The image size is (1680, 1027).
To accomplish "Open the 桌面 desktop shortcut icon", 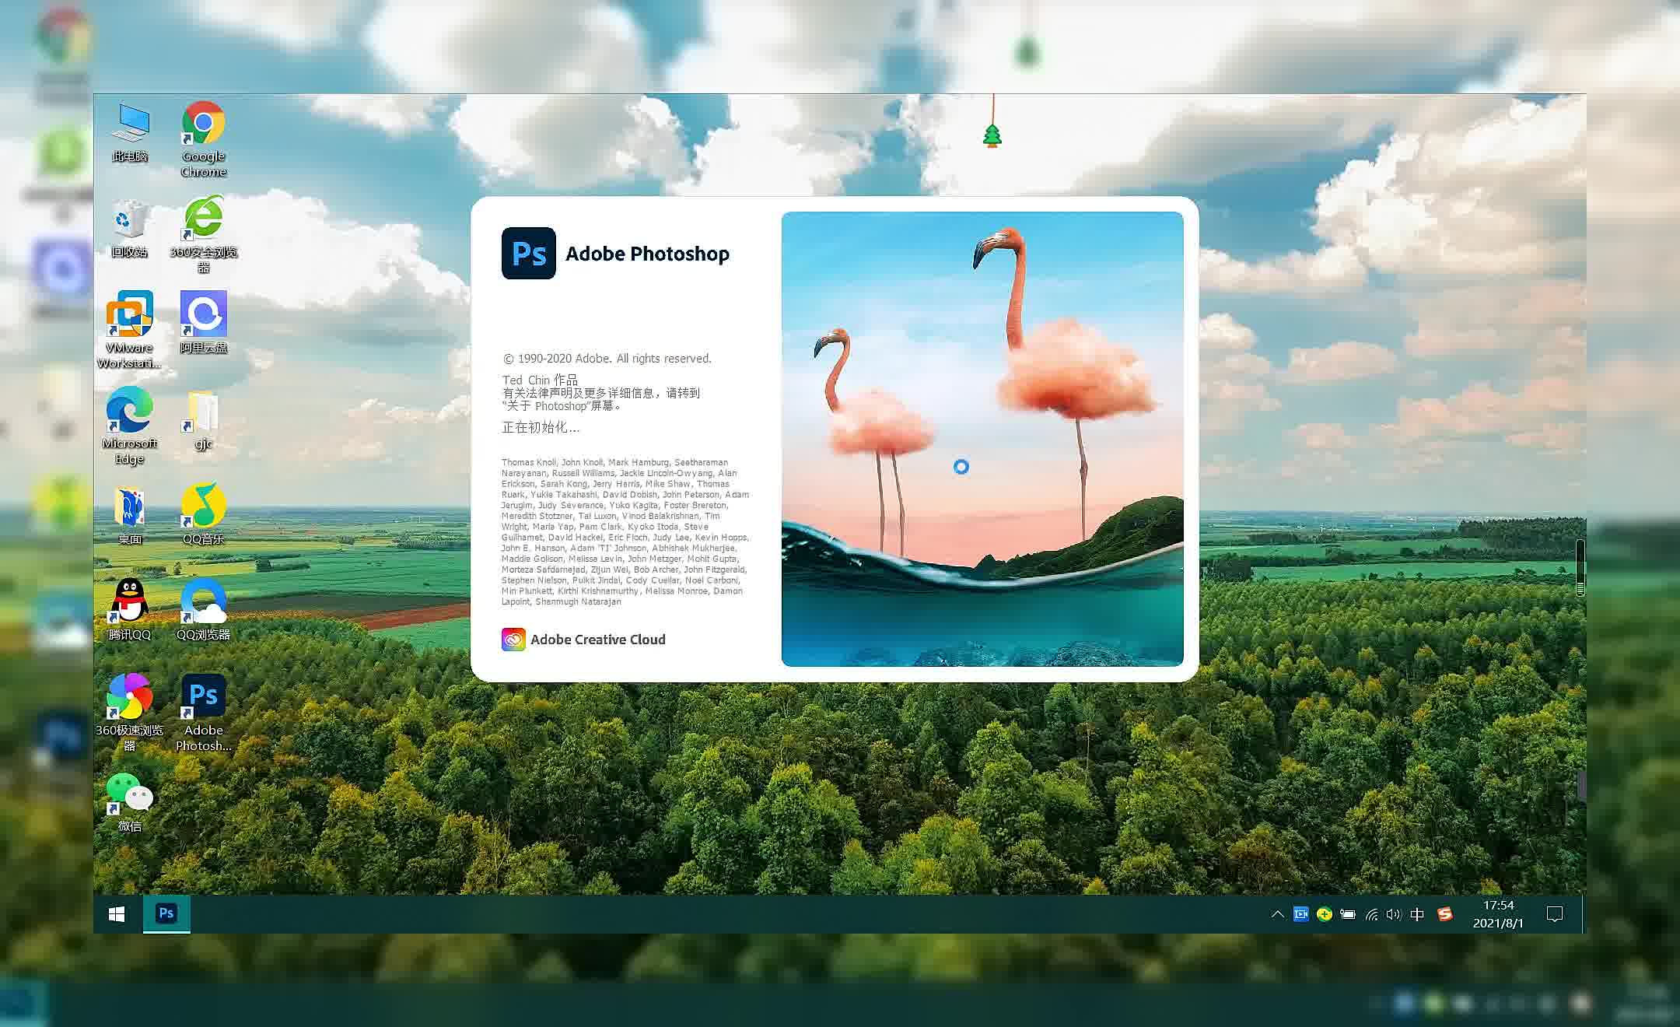I will (129, 514).
